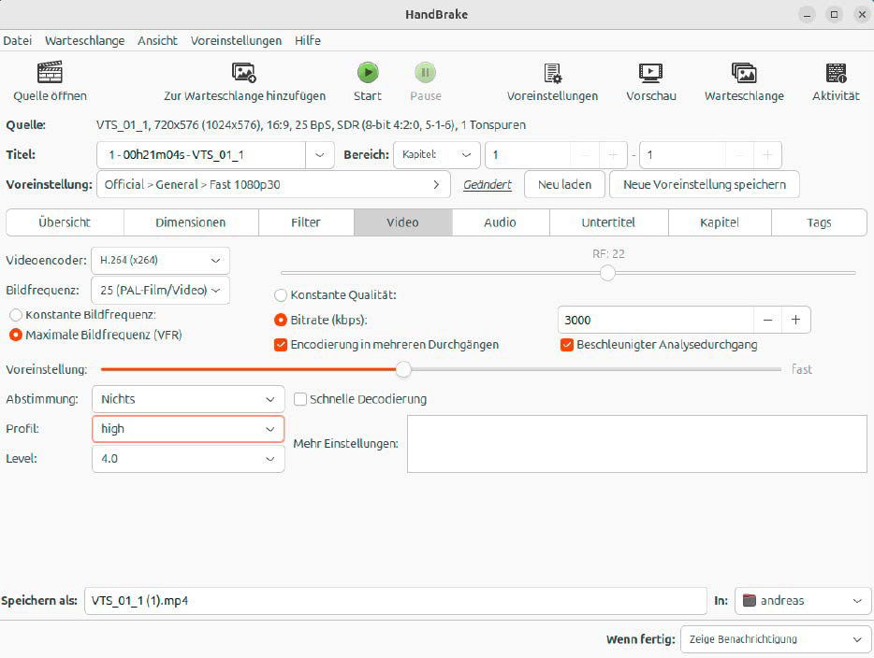874x658 pixels.
Task: Enable Konstante Qualität mode
Action: coord(280,294)
